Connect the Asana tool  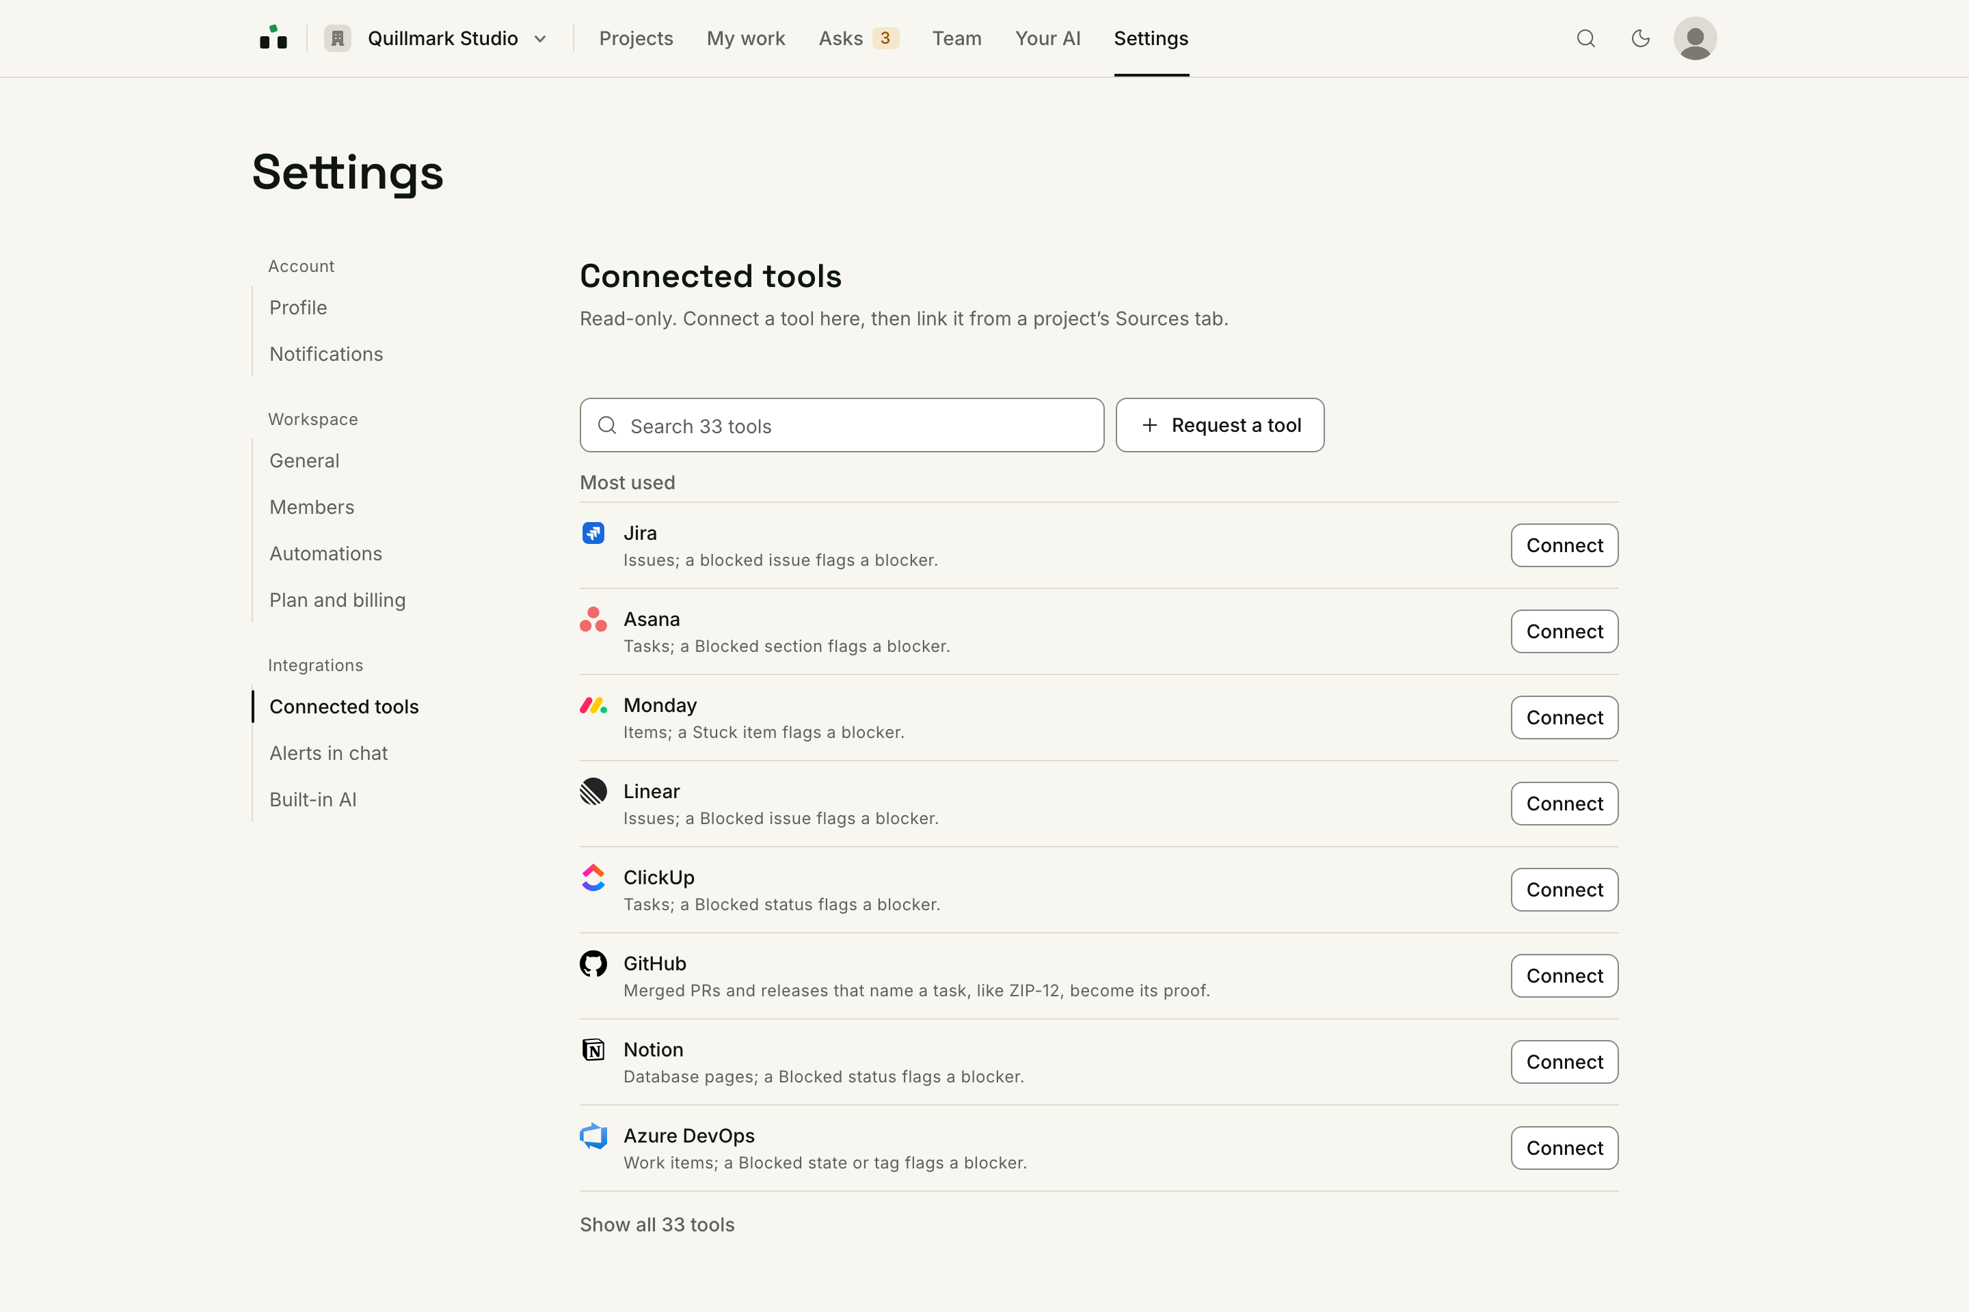1564,631
